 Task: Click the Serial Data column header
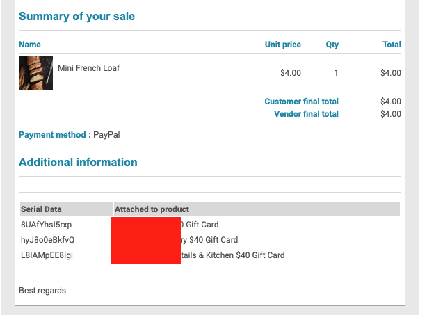point(41,209)
